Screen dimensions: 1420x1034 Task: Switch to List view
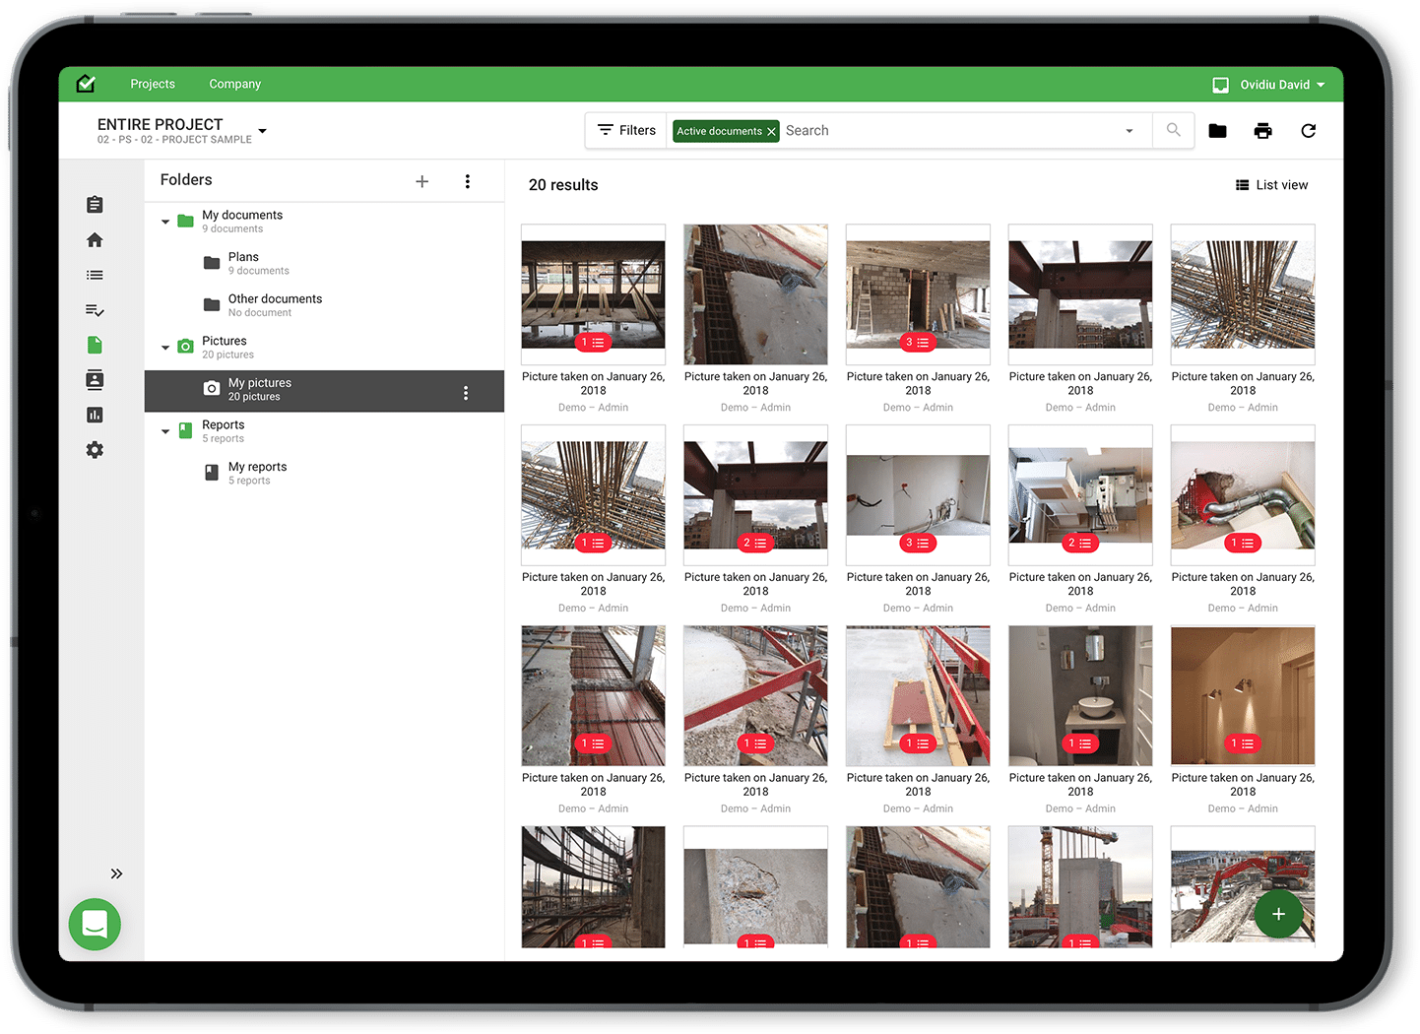(1271, 185)
